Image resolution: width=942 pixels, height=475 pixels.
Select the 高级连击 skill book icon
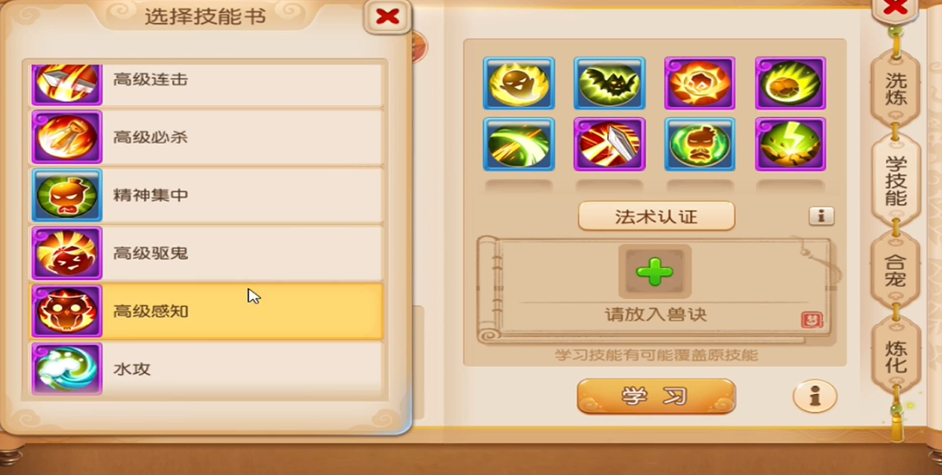click(x=66, y=84)
